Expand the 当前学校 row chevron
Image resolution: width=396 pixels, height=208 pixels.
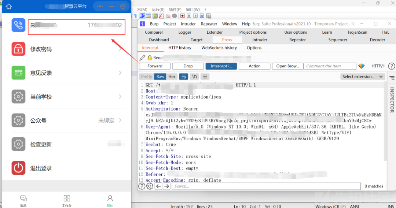pyautogui.click(x=120, y=97)
